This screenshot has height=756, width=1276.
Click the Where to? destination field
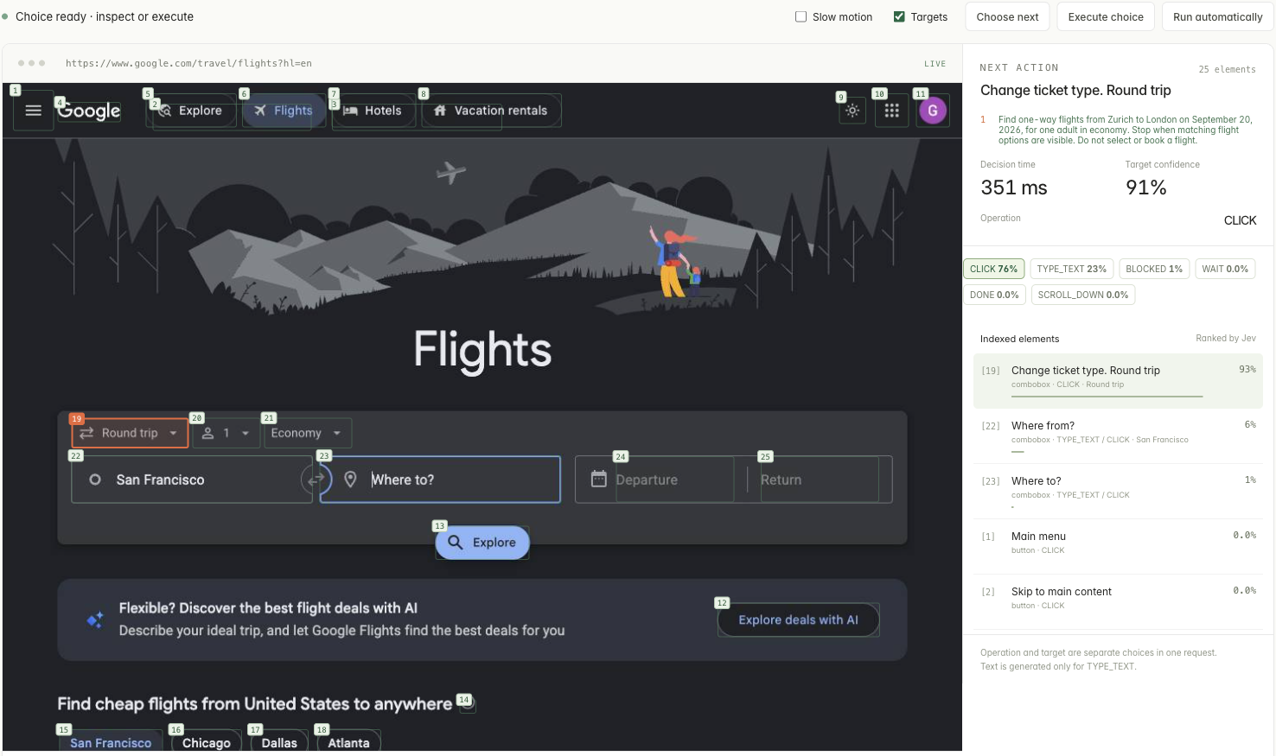(441, 480)
